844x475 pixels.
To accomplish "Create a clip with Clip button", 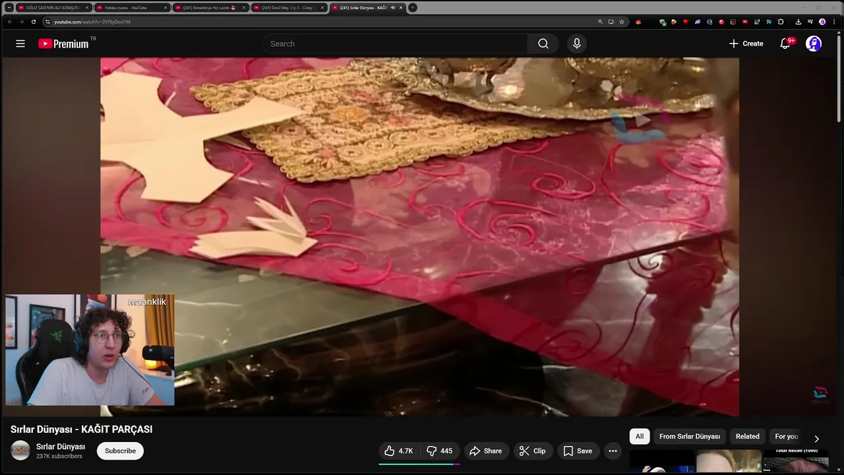I will pyautogui.click(x=532, y=451).
